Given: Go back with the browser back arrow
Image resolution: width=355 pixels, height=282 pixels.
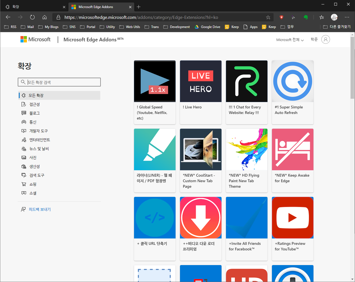Looking at the screenshot, I should [8, 17].
